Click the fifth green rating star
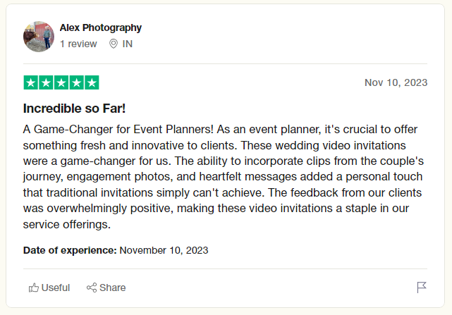Viewport: 452px width, 315px height. coord(92,82)
